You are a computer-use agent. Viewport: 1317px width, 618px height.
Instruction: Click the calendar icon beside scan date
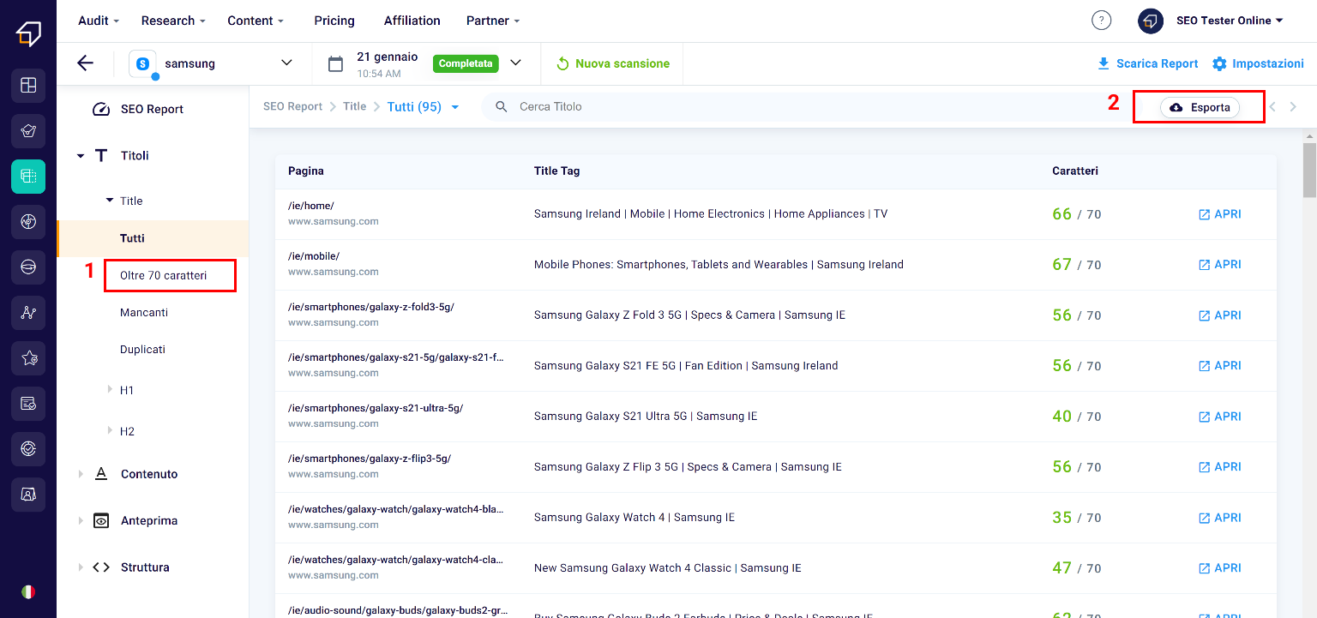tap(336, 63)
